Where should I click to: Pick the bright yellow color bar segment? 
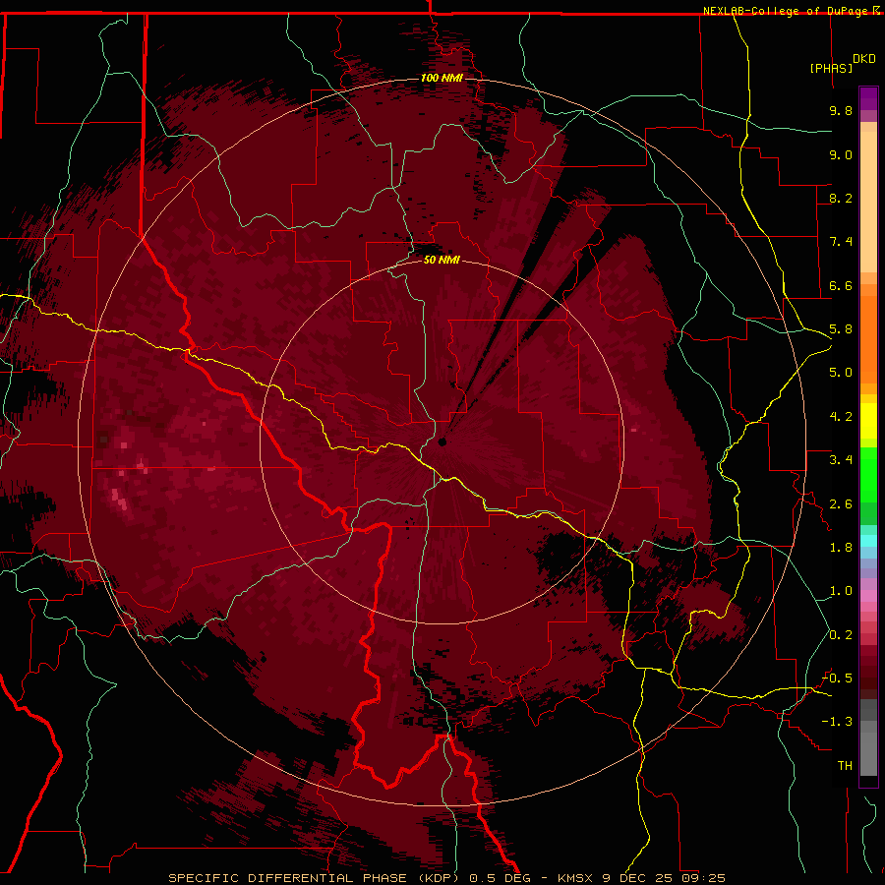pyautogui.click(x=868, y=421)
